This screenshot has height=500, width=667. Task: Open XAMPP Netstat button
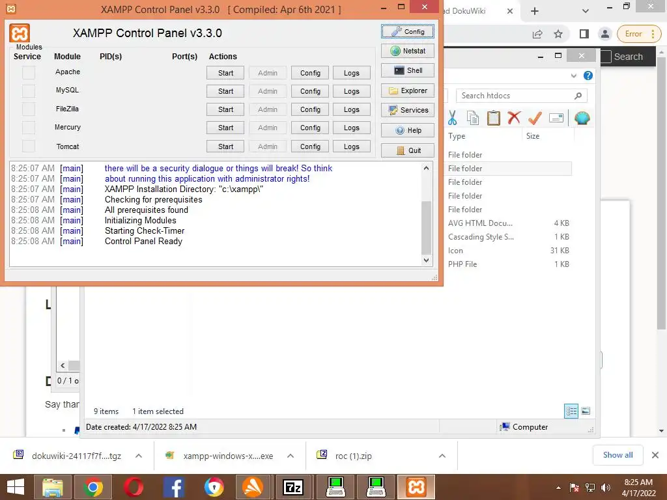pyautogui.click(x=408, y=51)
